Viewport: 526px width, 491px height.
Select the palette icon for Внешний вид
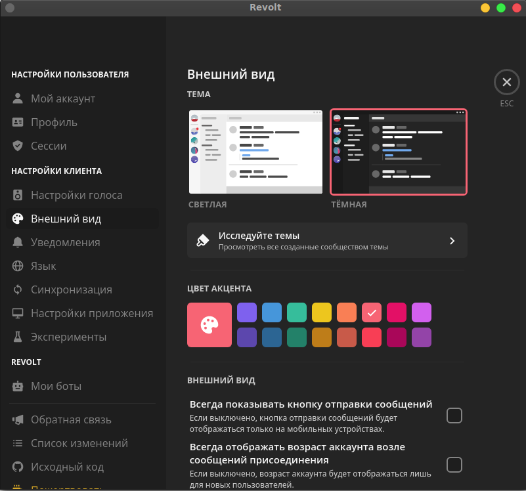pyautogui.click(x=17, y=219)
